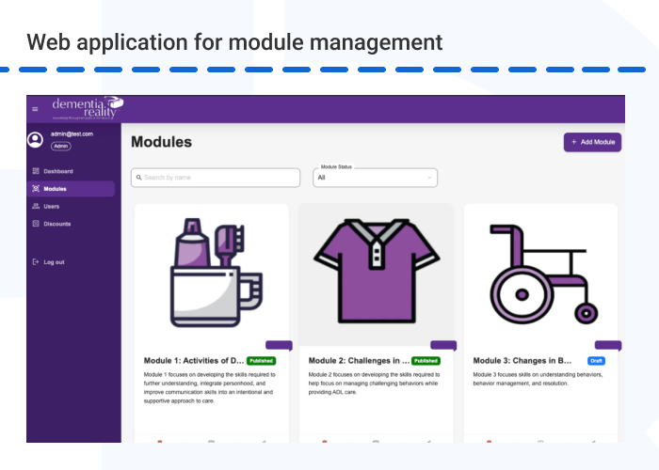Click the Discounts icon in sidebar
Image resolution: width=659 pixels, height=470 pixels.
pyautogui.click(x=36, y=224)
